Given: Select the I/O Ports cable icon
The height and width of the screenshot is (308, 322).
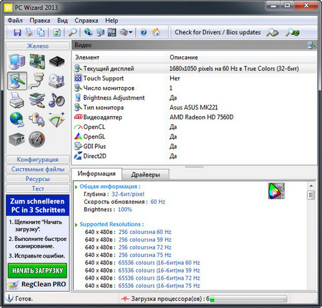Looking at the screenshot, I should [x=37, y=81].
